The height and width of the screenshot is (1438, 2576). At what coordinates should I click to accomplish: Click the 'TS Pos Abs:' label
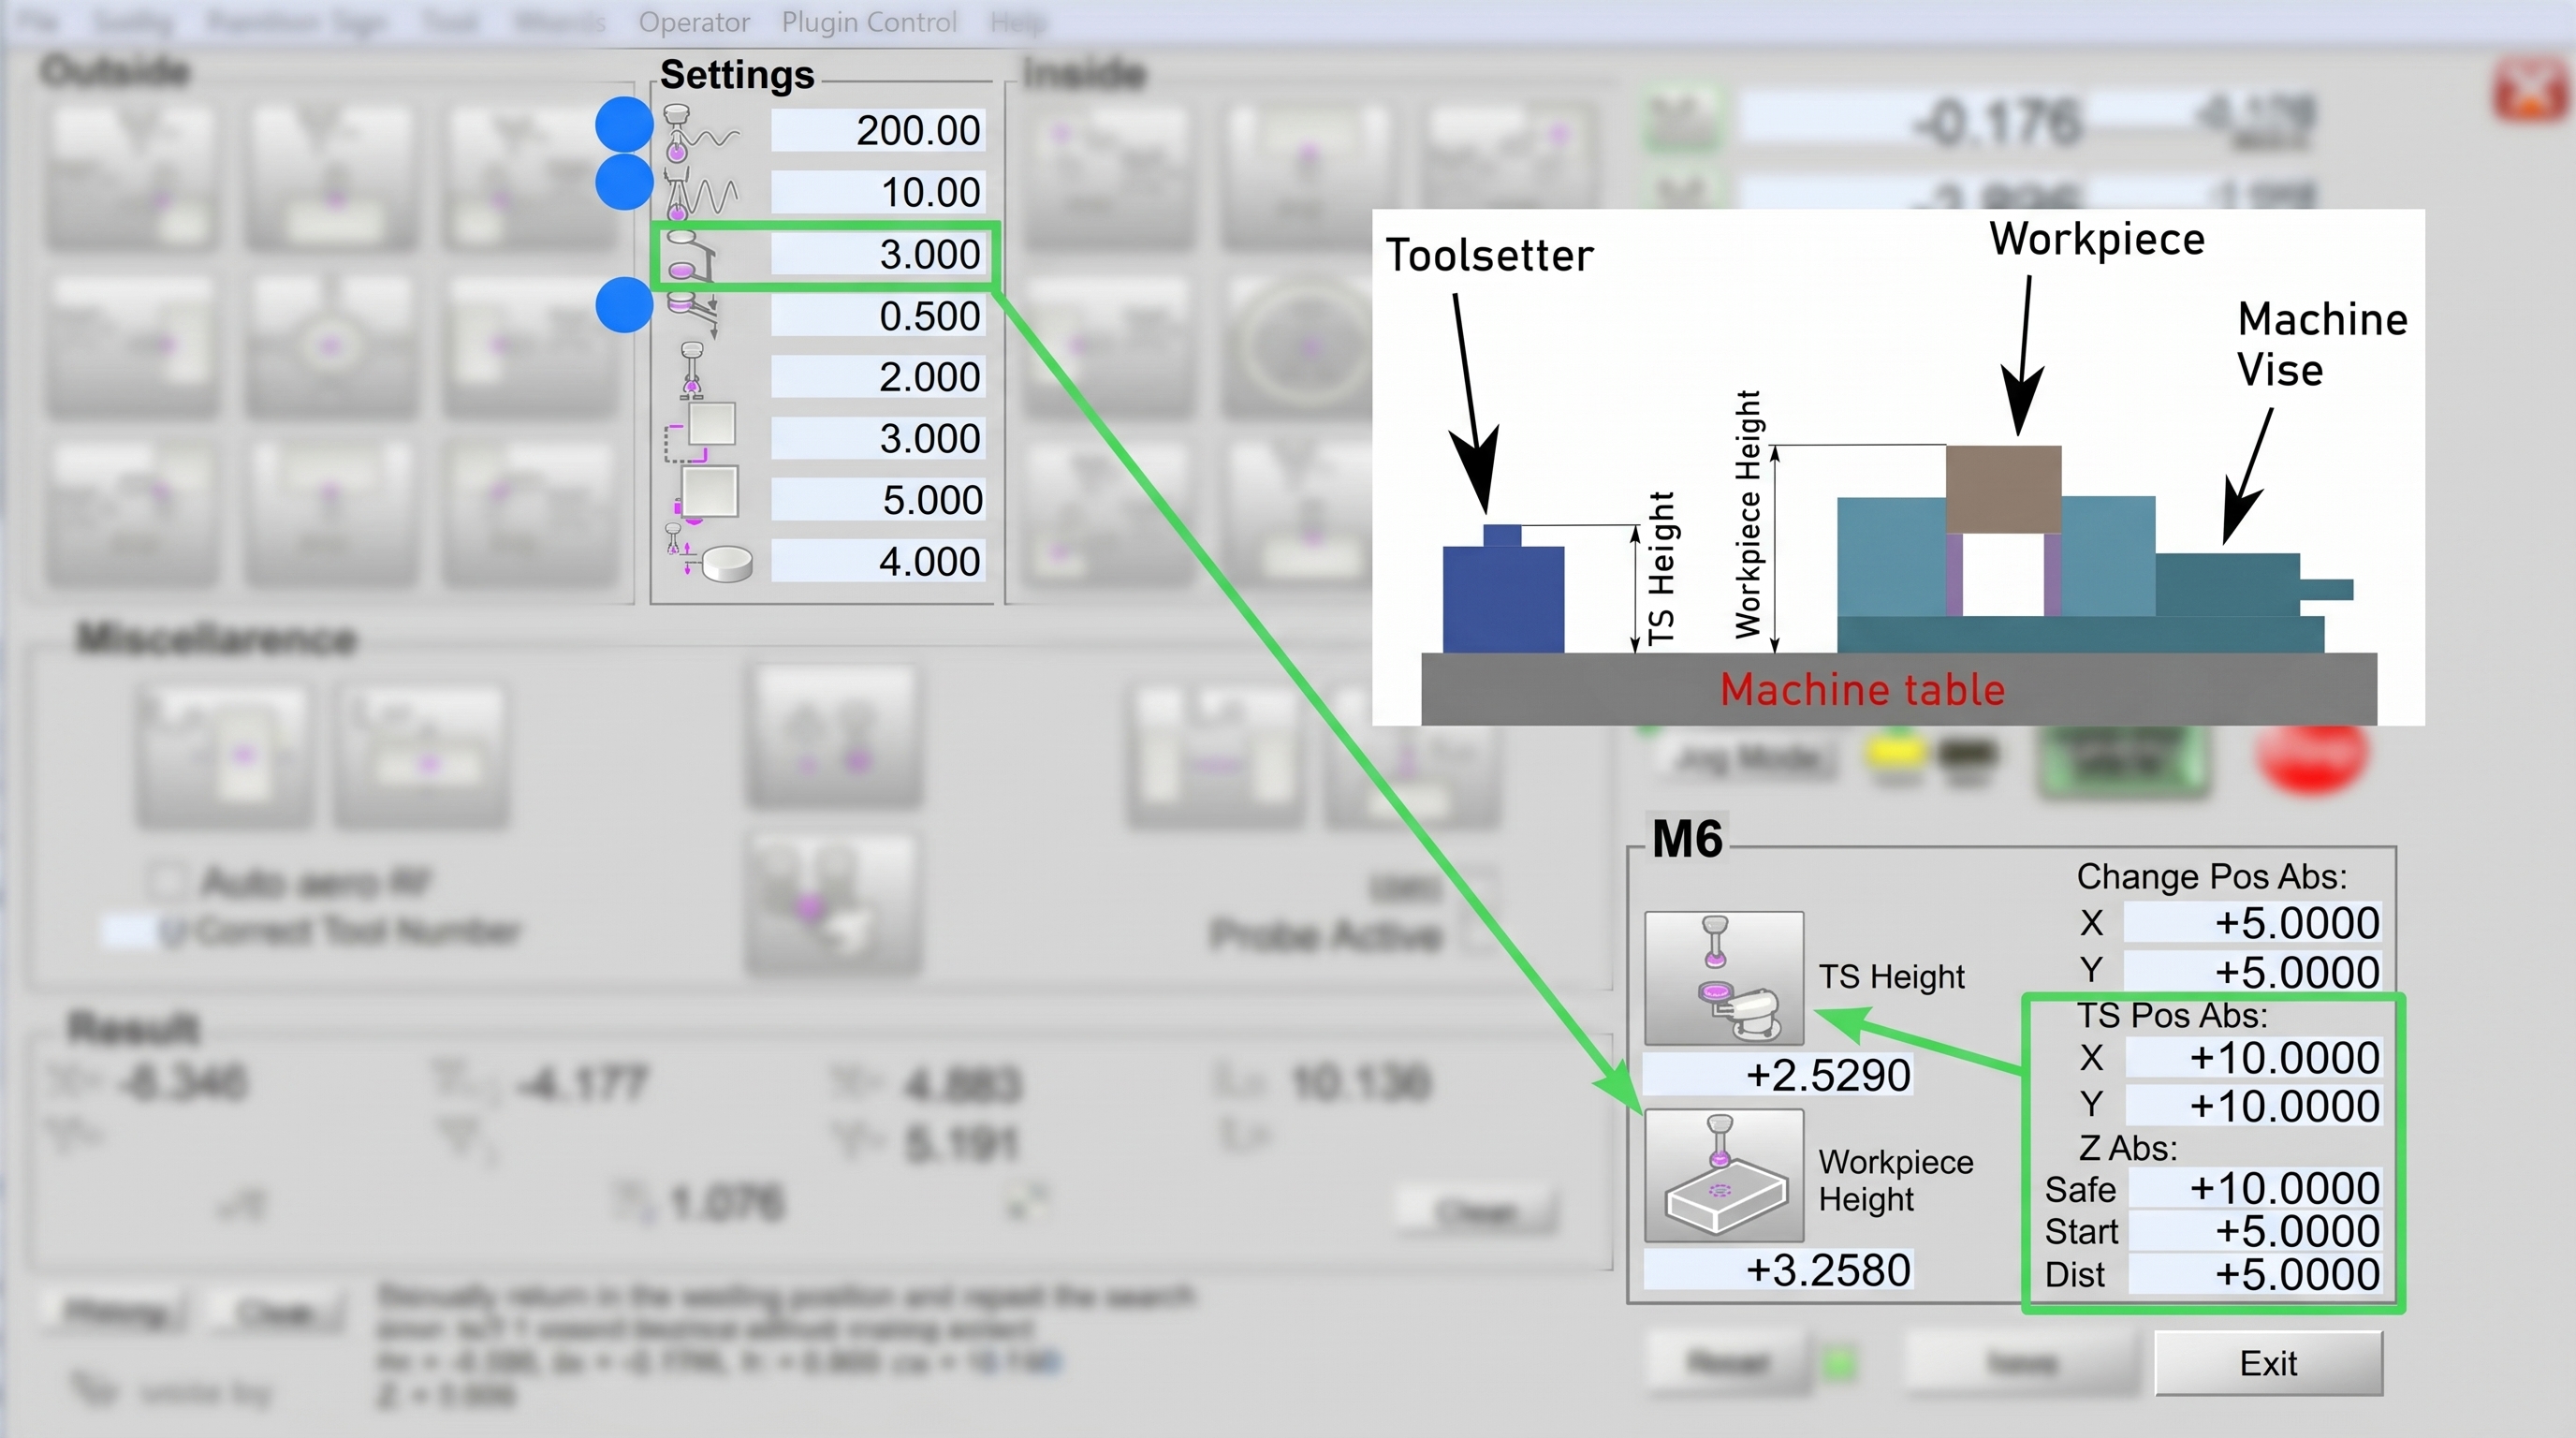point(2172,1015)
